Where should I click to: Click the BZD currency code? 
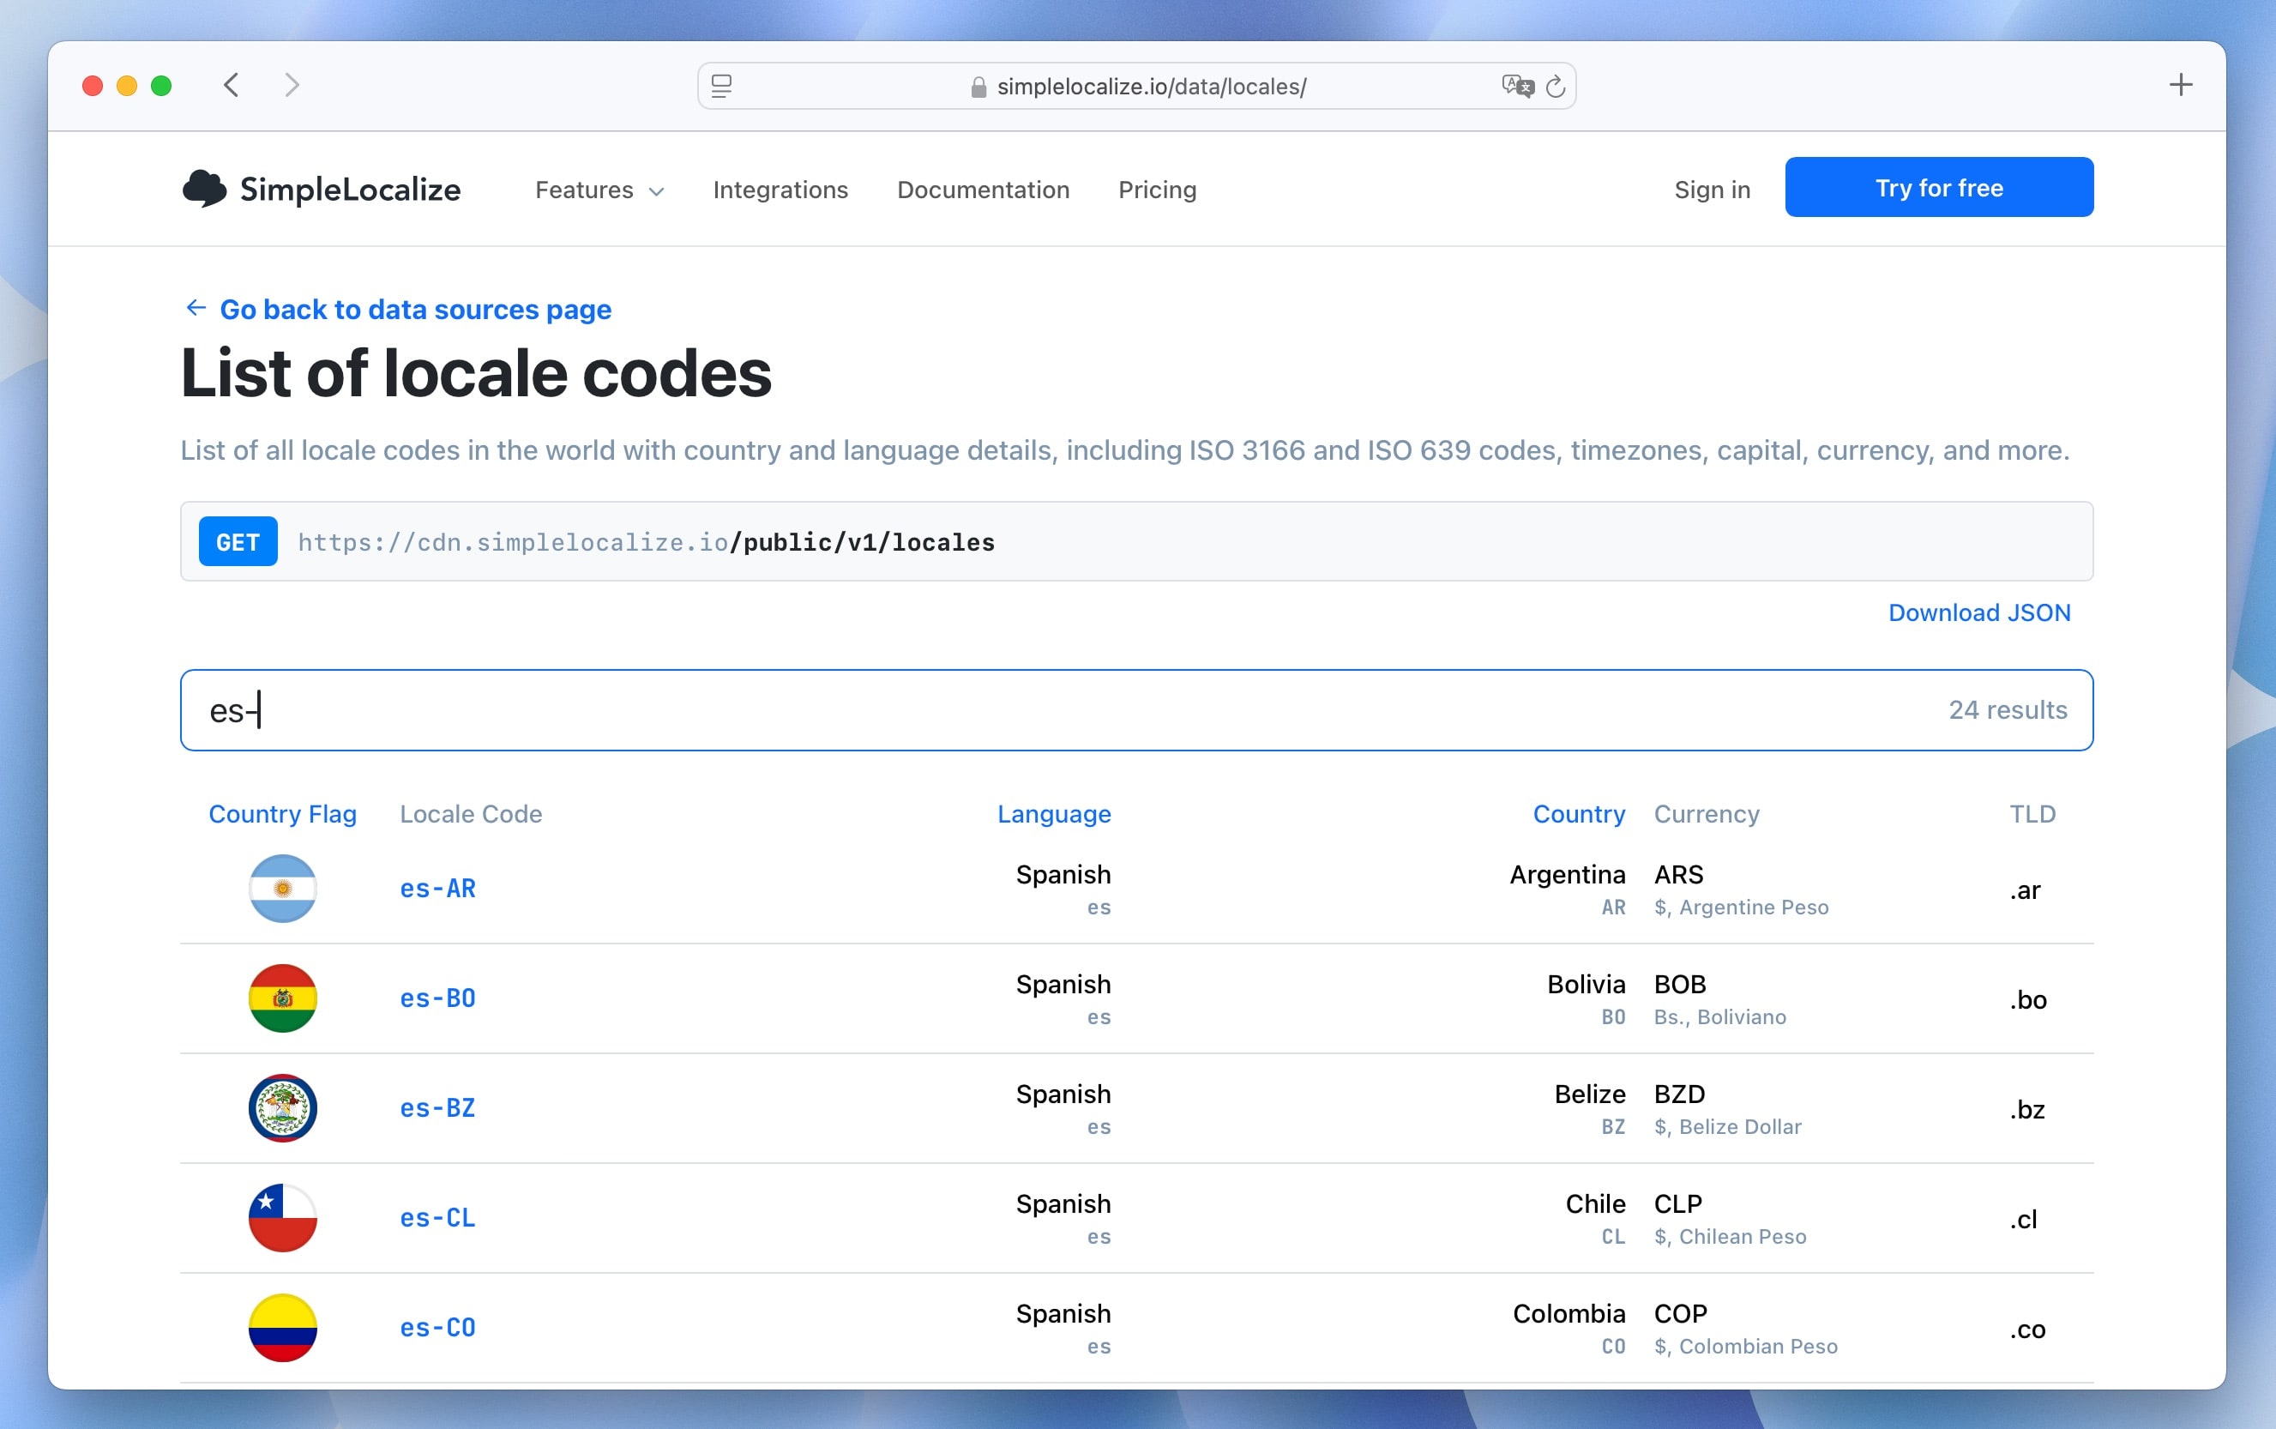[1680, 1094]
